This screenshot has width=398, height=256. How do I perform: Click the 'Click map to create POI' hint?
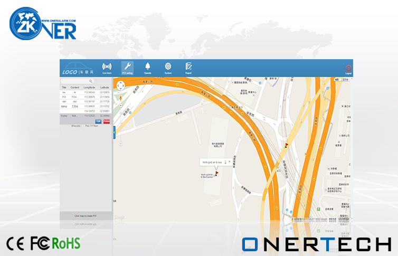coord(86,216)
